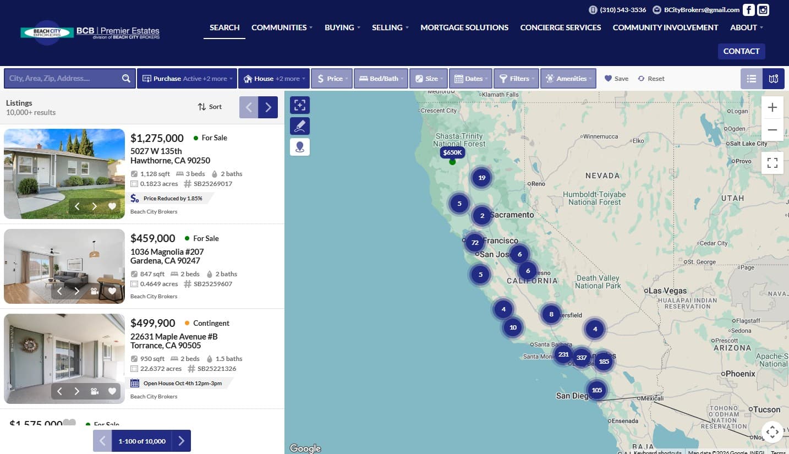Select the map area selection tool
Image resolution: width=789 pixels, height=454 pixels.
point(300,105)
